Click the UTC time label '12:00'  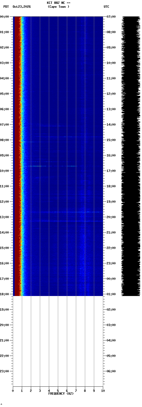pos(111,94)
